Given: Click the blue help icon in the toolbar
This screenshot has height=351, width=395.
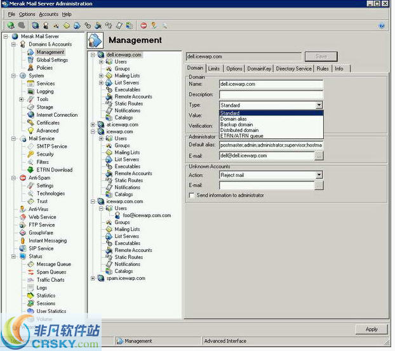Looking at the screenshot, I should pyautogui.click(x=382, y=25).
